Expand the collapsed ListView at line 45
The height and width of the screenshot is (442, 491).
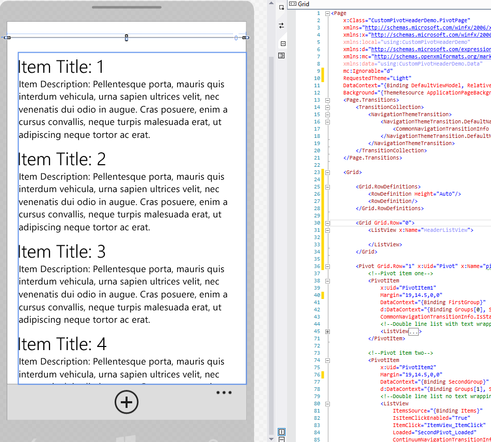click(x=327, y=331)
